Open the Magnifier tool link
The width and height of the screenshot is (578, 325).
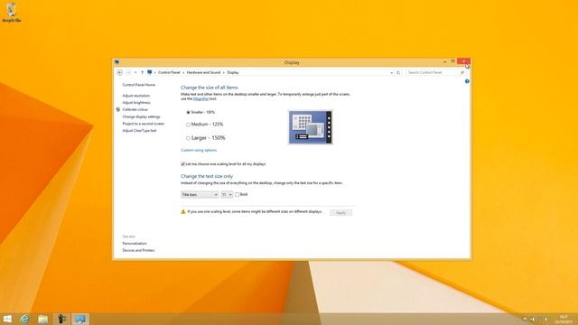tap(200, 98)
